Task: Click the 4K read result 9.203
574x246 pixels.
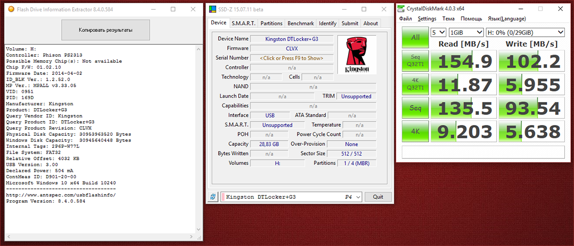Action: coord(463,131)
